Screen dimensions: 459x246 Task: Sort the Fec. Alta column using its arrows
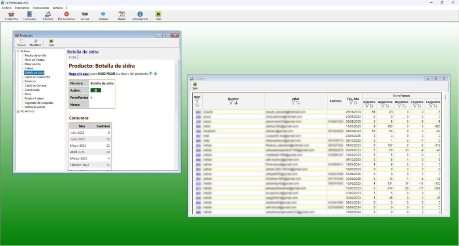pyautogui.click(x=355, y=103)
